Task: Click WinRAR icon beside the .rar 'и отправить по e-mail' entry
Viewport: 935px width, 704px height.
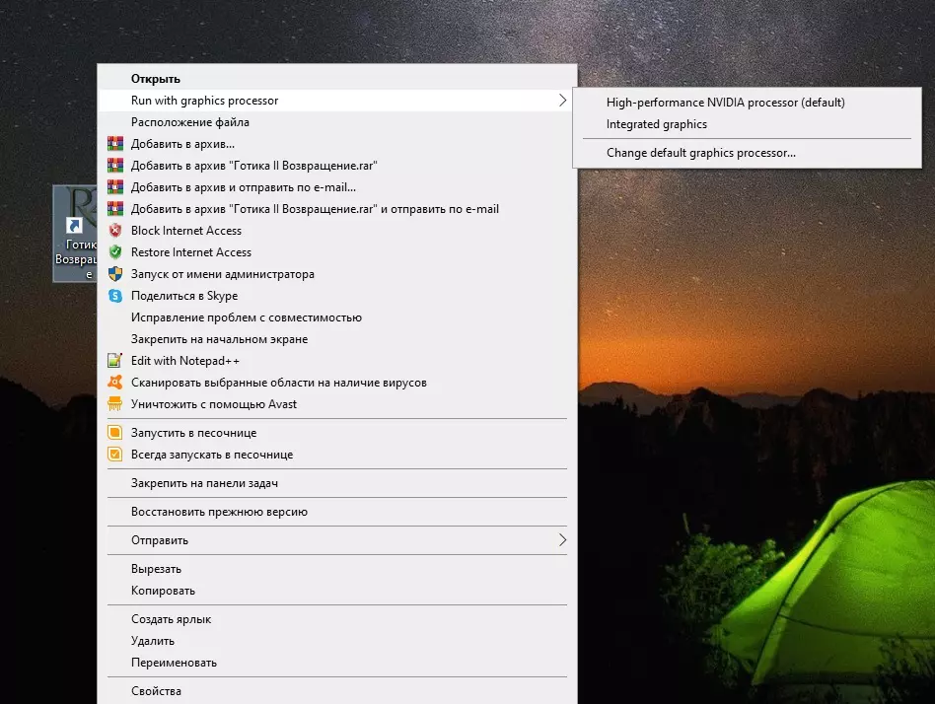Action: pyautogui.click(x=115, y=209)
